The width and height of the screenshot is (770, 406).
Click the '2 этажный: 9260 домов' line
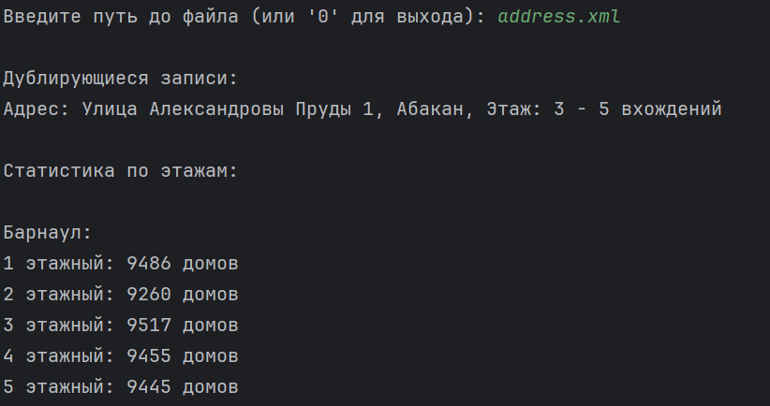pyautogui.click(x=121, y=294)
